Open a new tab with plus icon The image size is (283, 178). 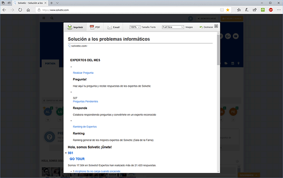coord(51,3)
